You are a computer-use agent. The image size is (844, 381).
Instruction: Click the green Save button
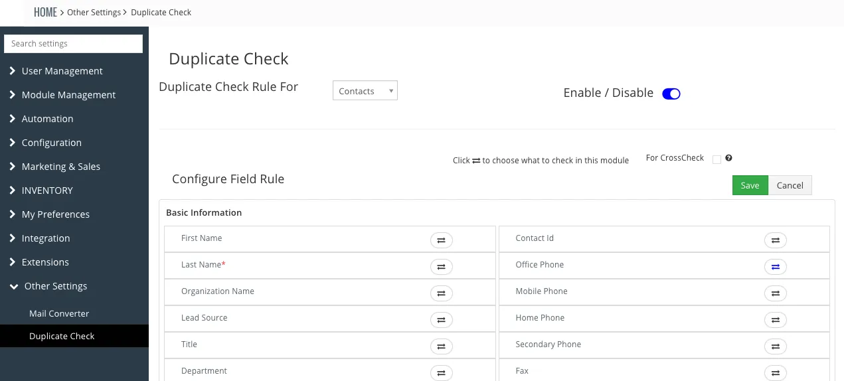tap(750, 185)
